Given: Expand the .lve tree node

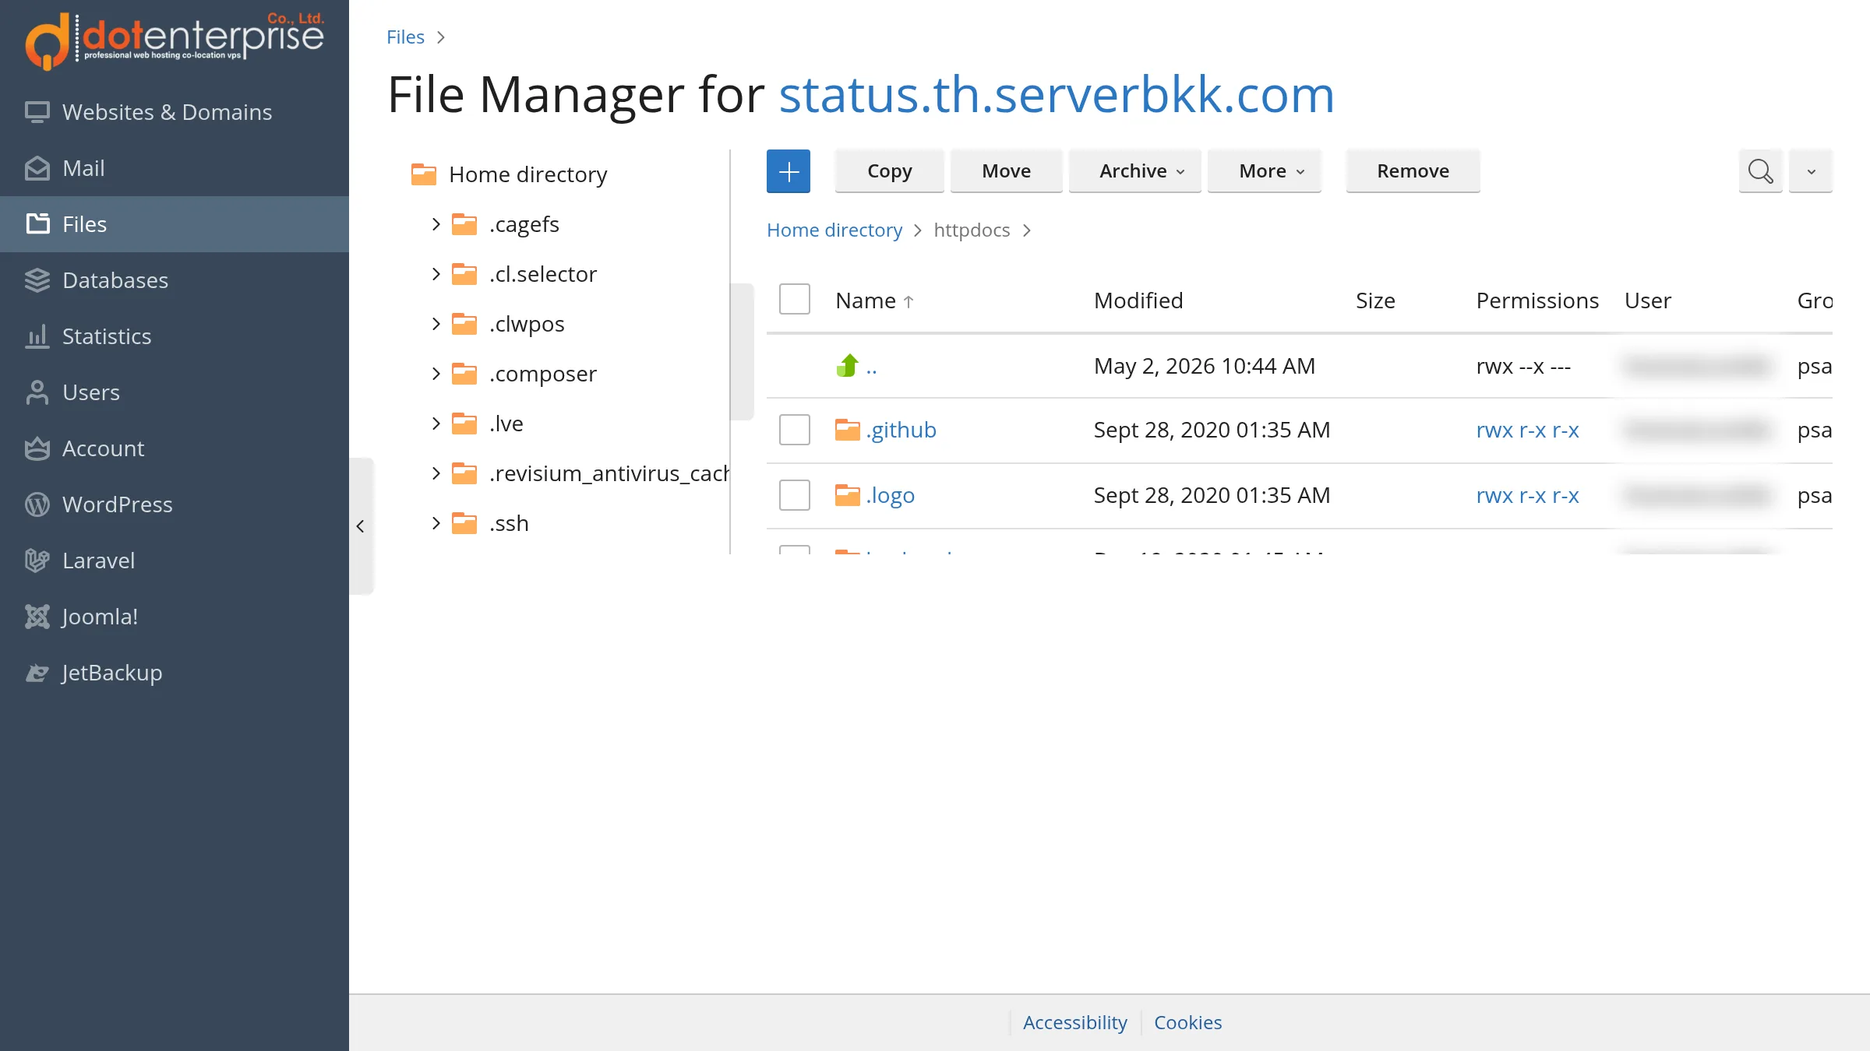Looking at the screenshot, I should point(436,424).
